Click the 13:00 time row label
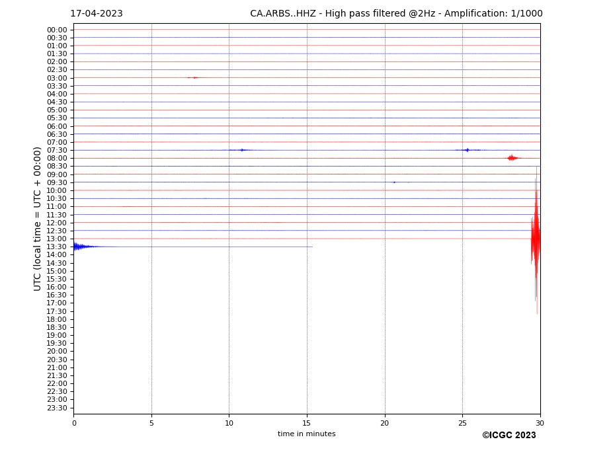 [x=57, y=239]
